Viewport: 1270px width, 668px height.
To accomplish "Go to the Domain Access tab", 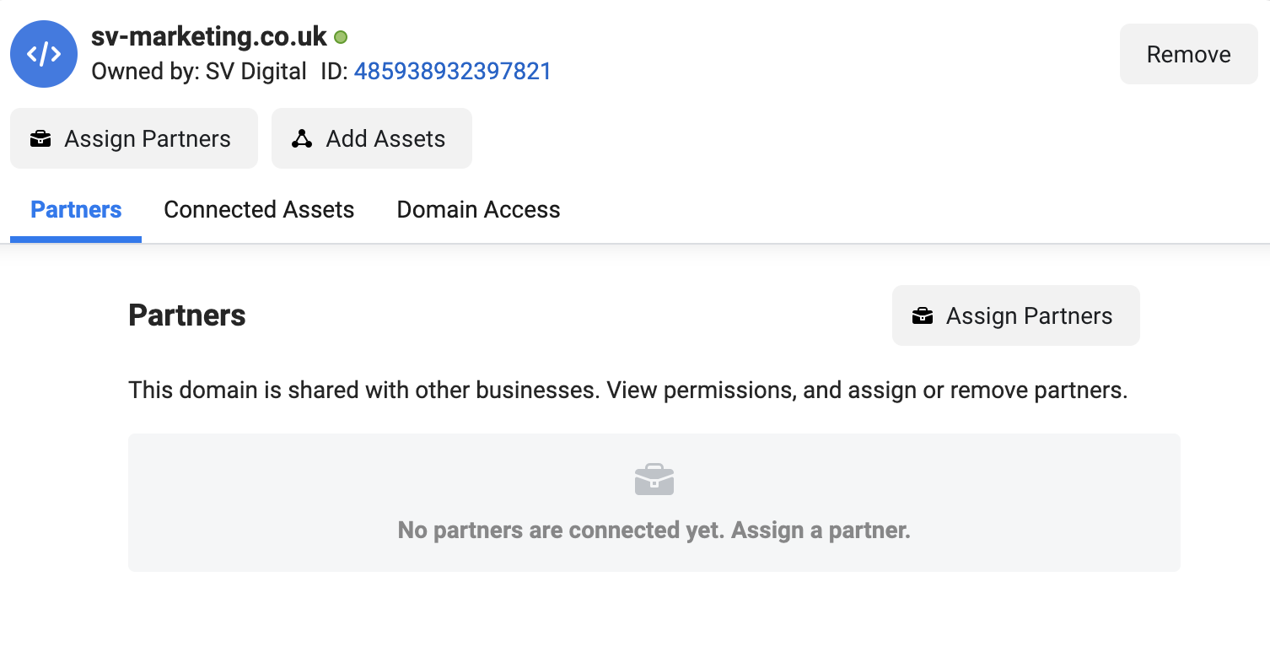I will pyautogui.click(x=478, y=210).
